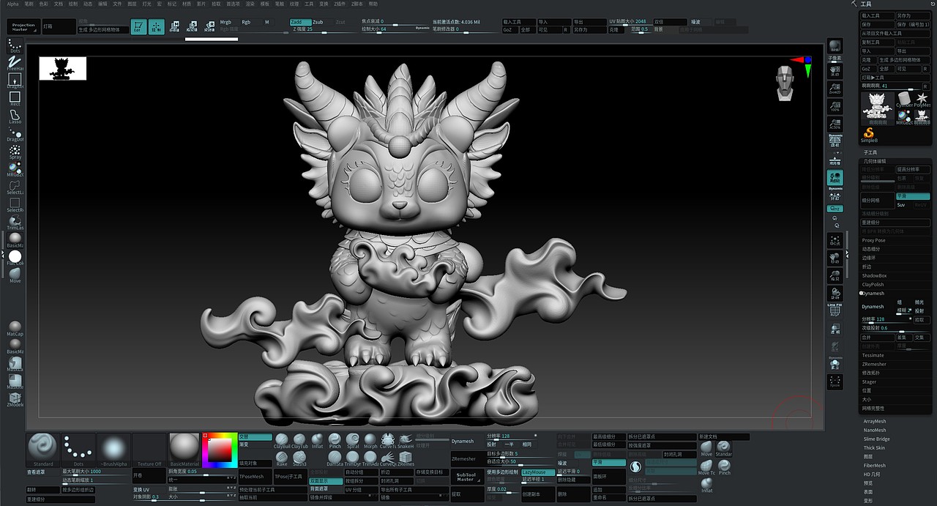Click the SubTool Master button

coord(466,477)
